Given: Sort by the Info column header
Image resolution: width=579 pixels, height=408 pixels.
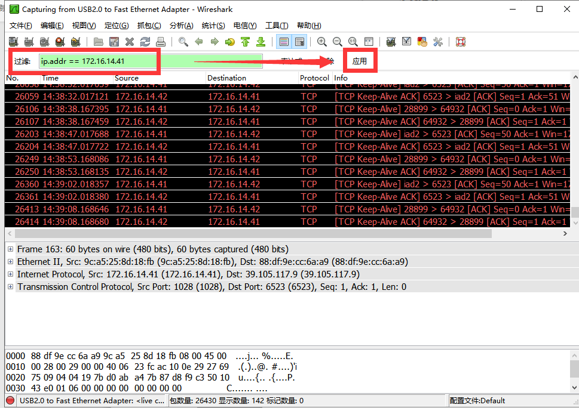Looking at the screenshot, I should pyautogui.click(x=451, y=78).
